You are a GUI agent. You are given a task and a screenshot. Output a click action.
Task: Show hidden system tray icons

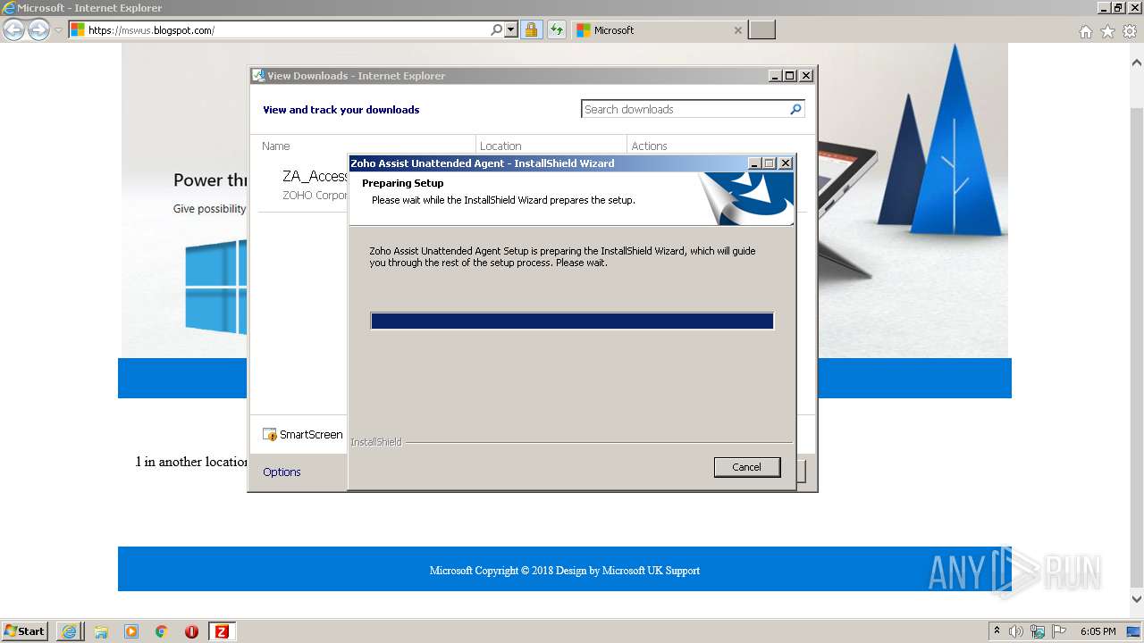(x=997, y=631)
